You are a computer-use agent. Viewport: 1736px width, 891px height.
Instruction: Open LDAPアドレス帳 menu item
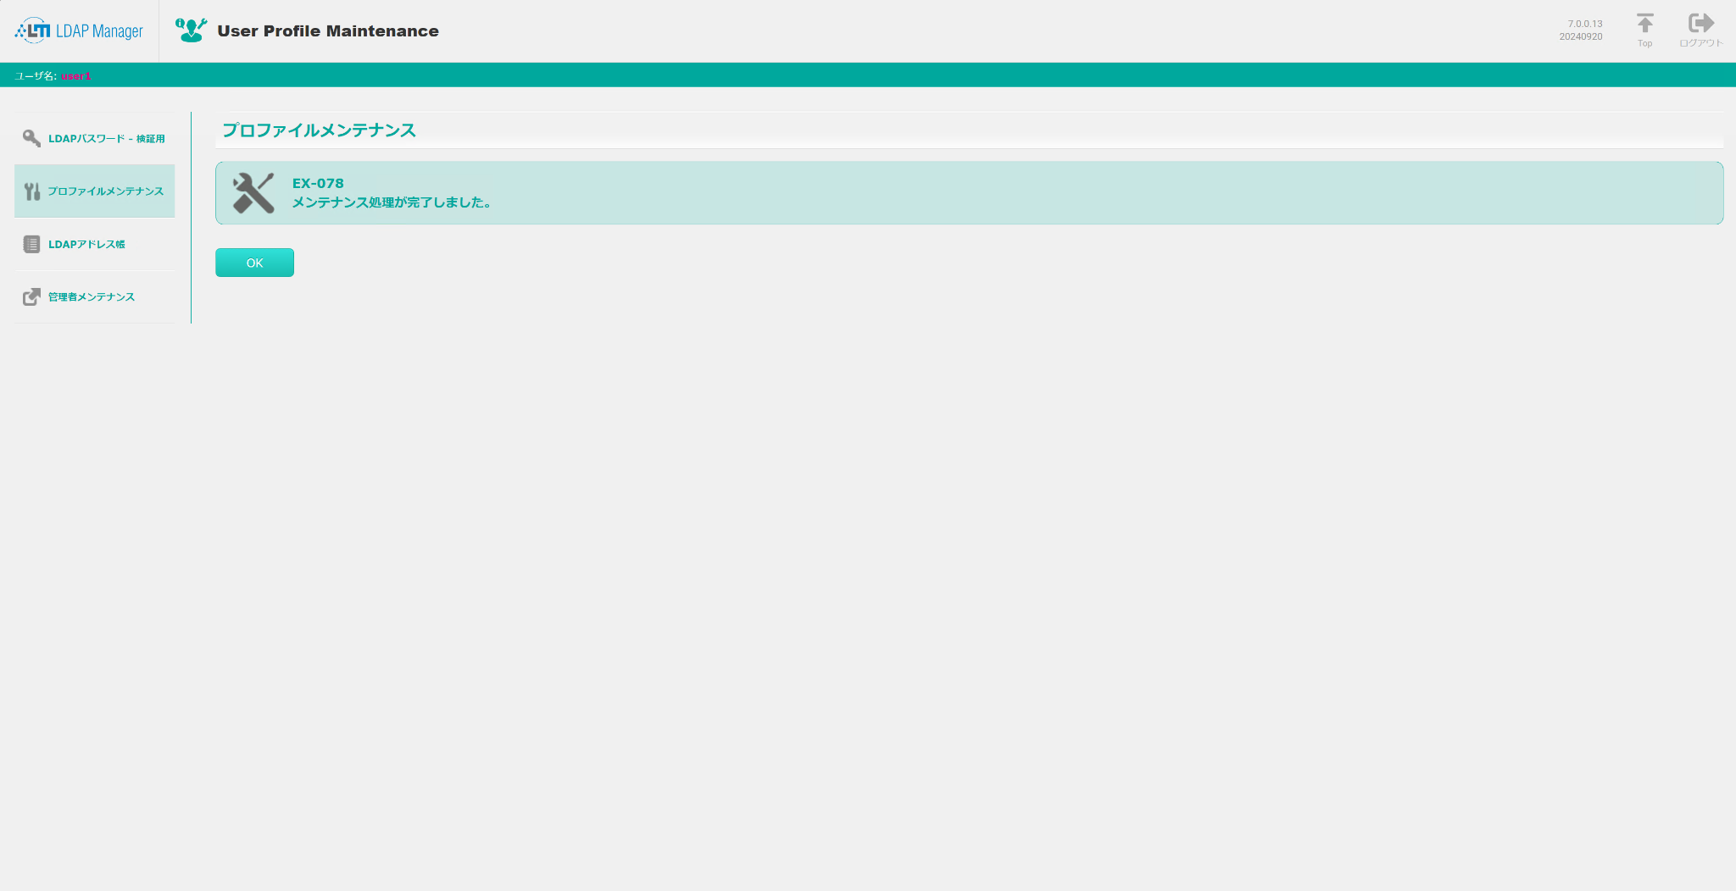pos(95,244)
